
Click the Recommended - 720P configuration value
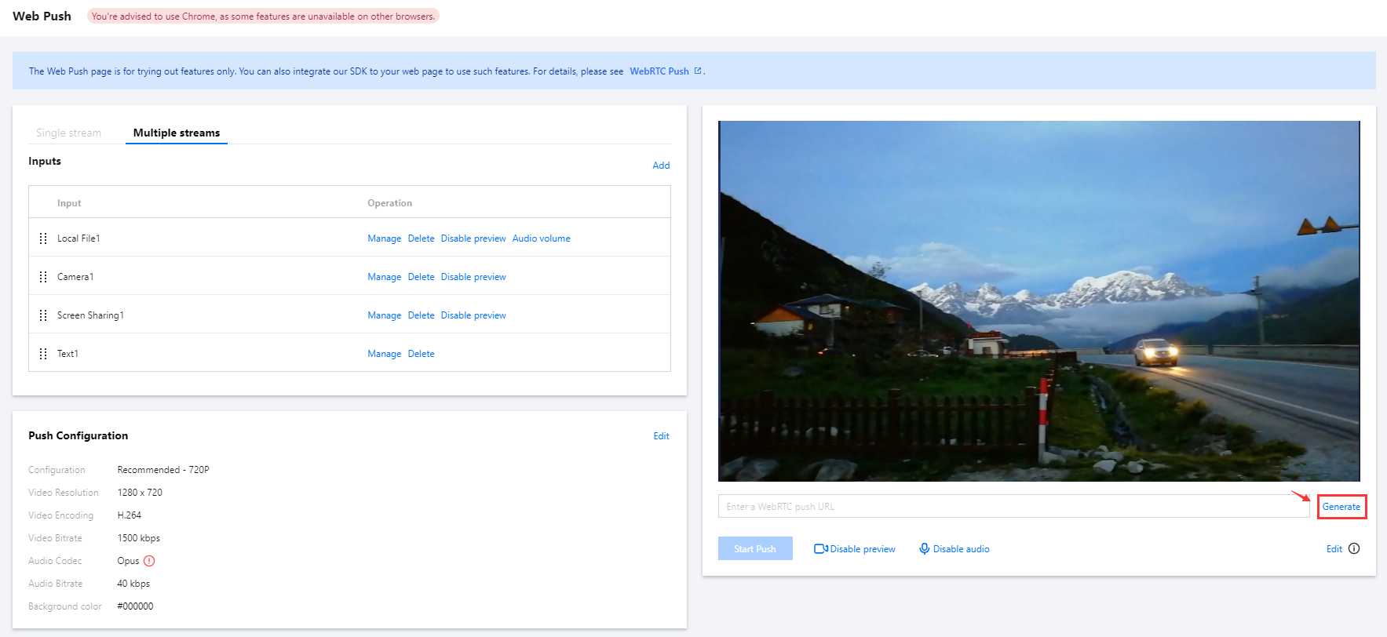click(x=163, y=470)
